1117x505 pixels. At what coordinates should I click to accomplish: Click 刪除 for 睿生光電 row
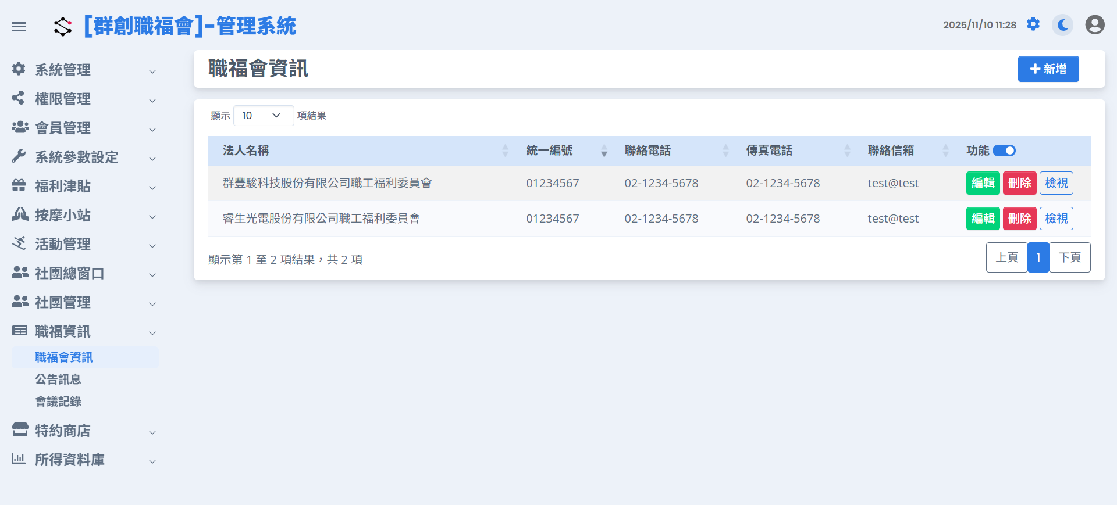[1019, 219]
